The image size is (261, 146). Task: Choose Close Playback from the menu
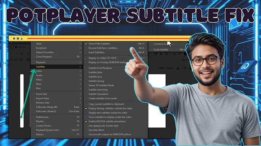[57, 57]
